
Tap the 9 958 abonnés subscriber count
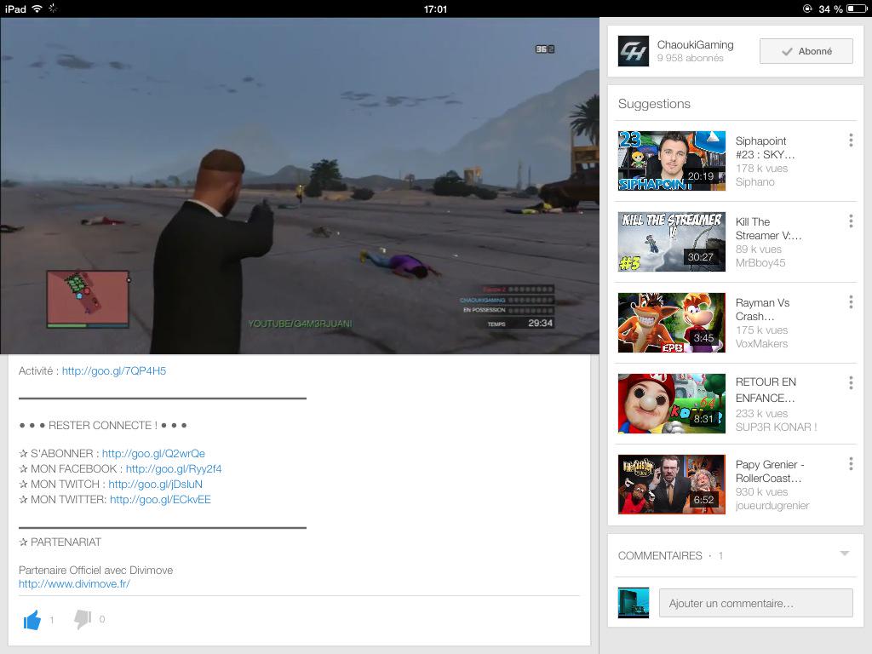point(690,58)
